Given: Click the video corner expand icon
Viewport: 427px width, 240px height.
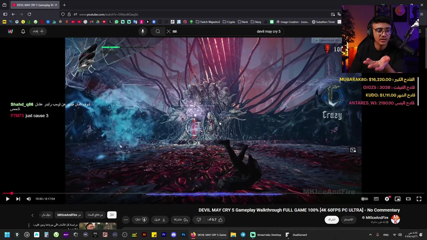Looking at the screenshot, I should coord(353,150).
